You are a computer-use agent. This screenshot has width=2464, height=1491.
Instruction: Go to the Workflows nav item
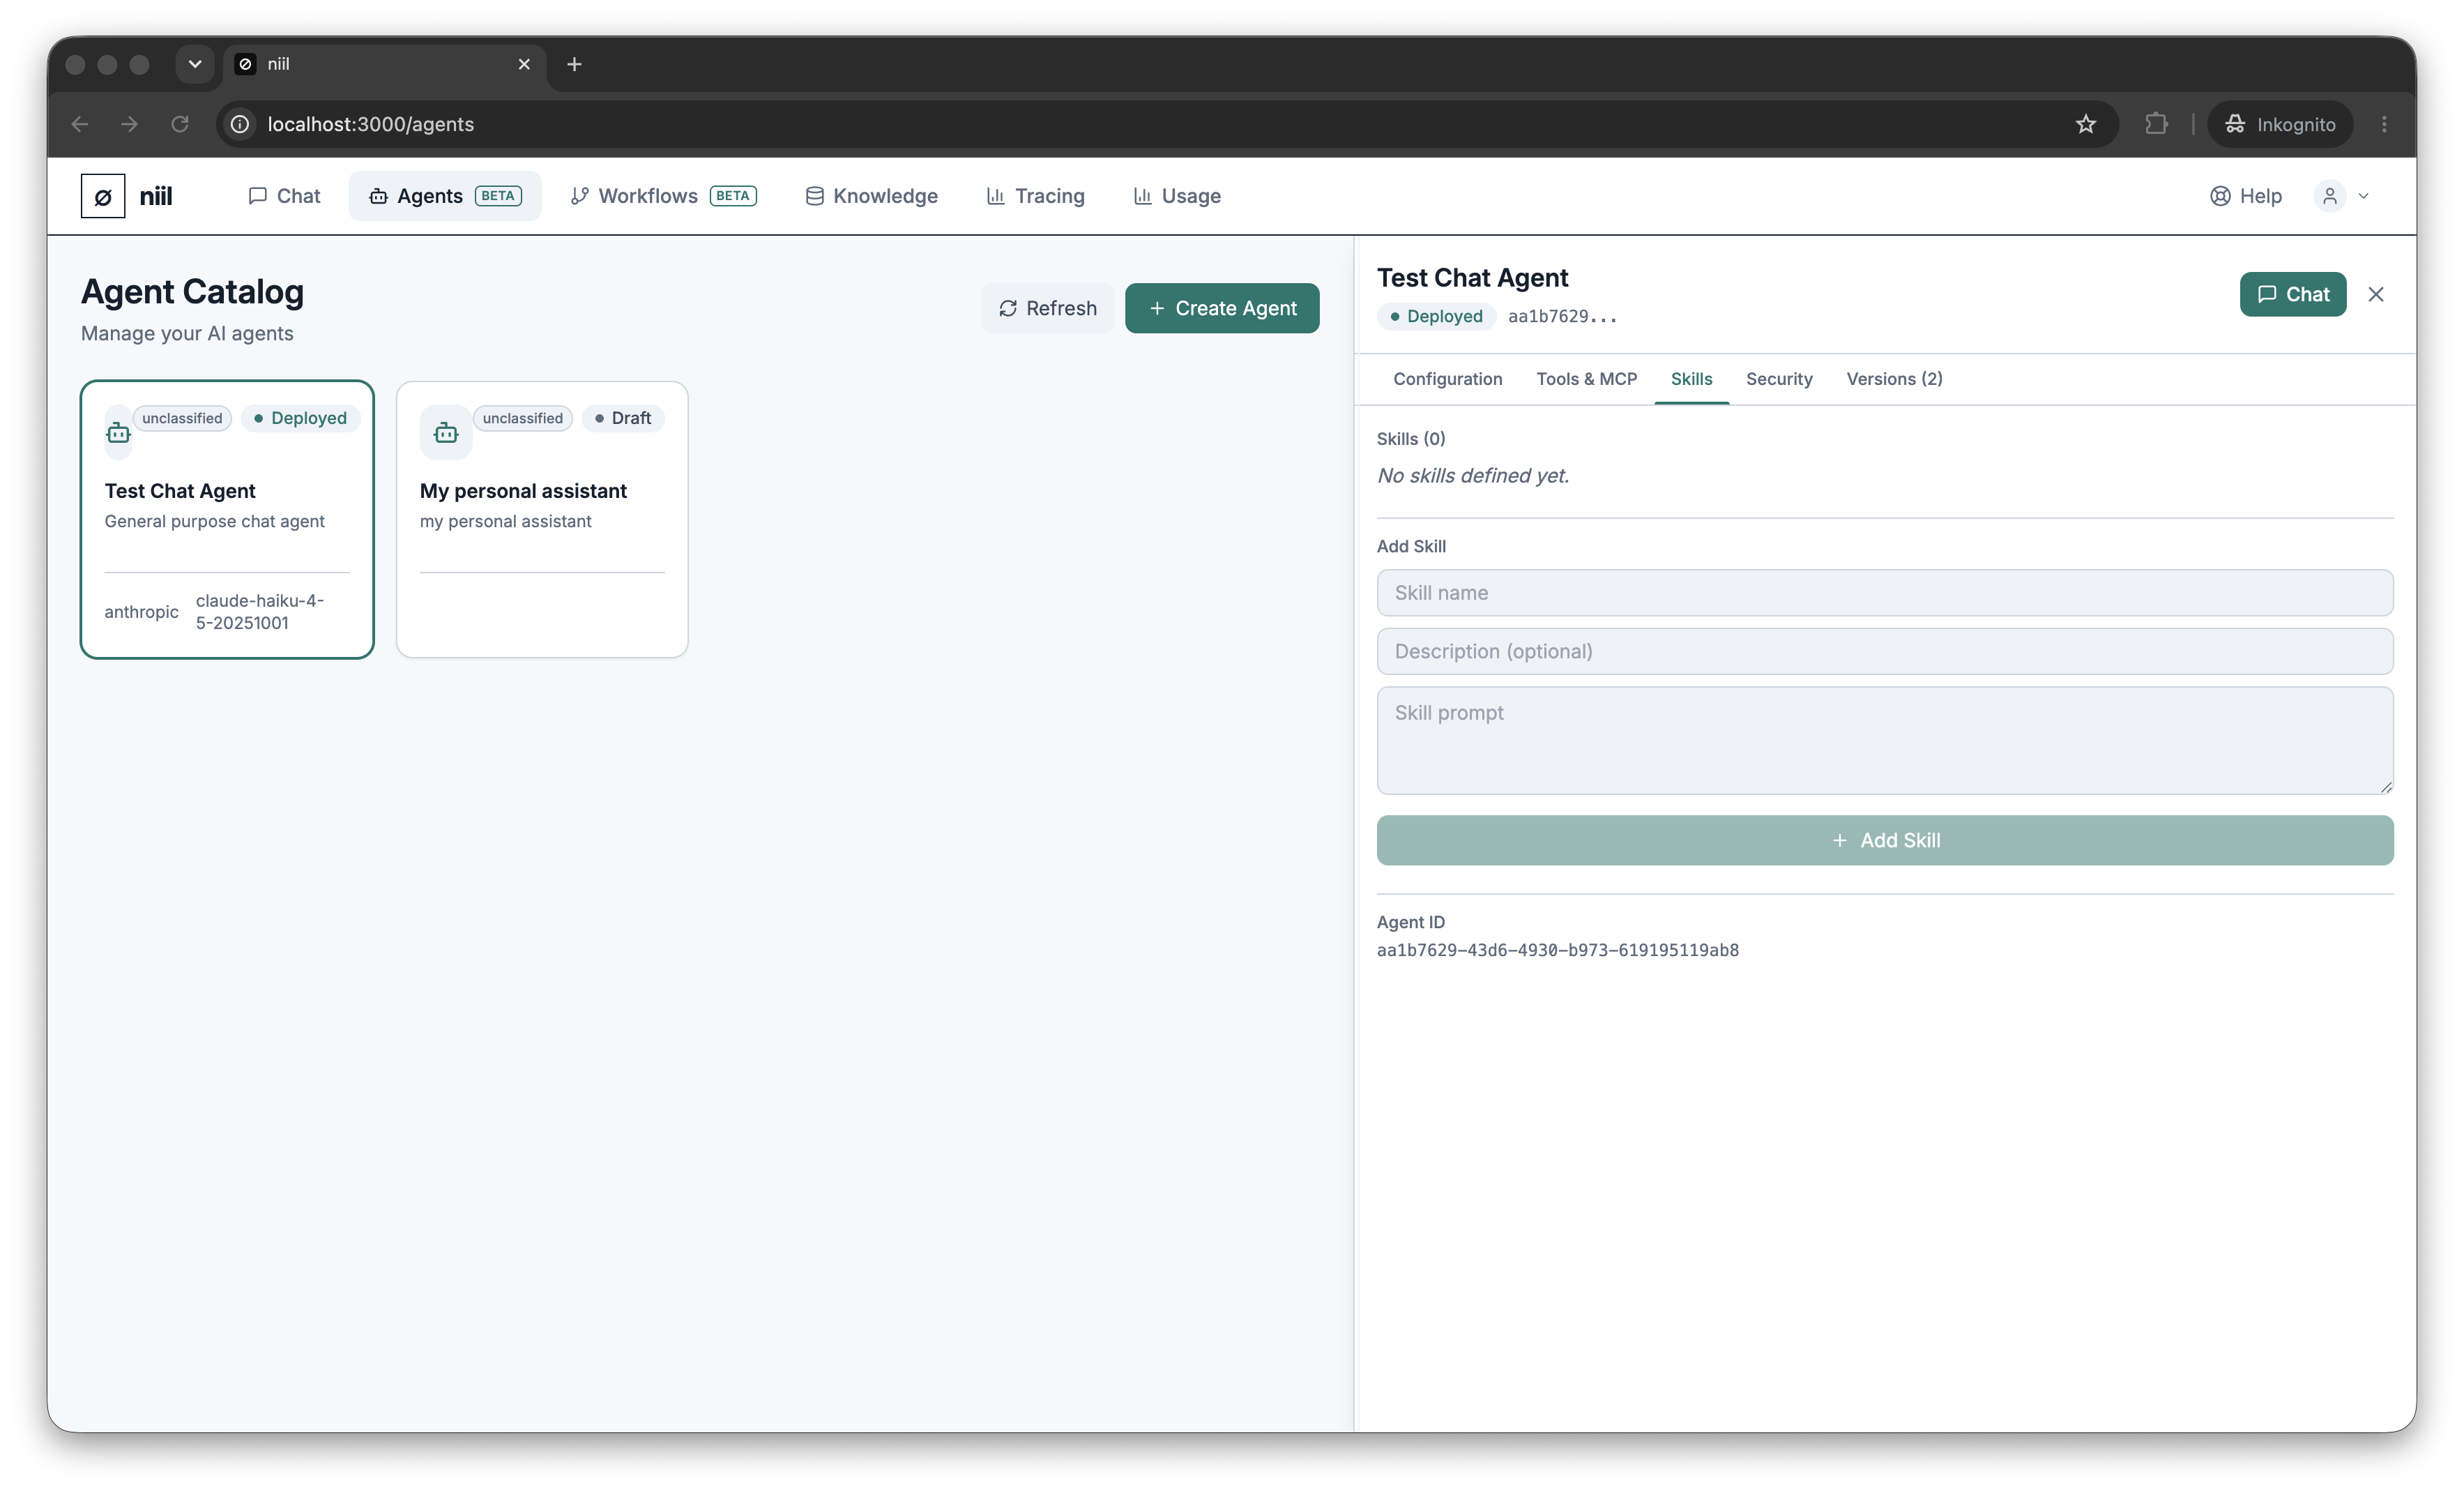(x=663, y=196)
